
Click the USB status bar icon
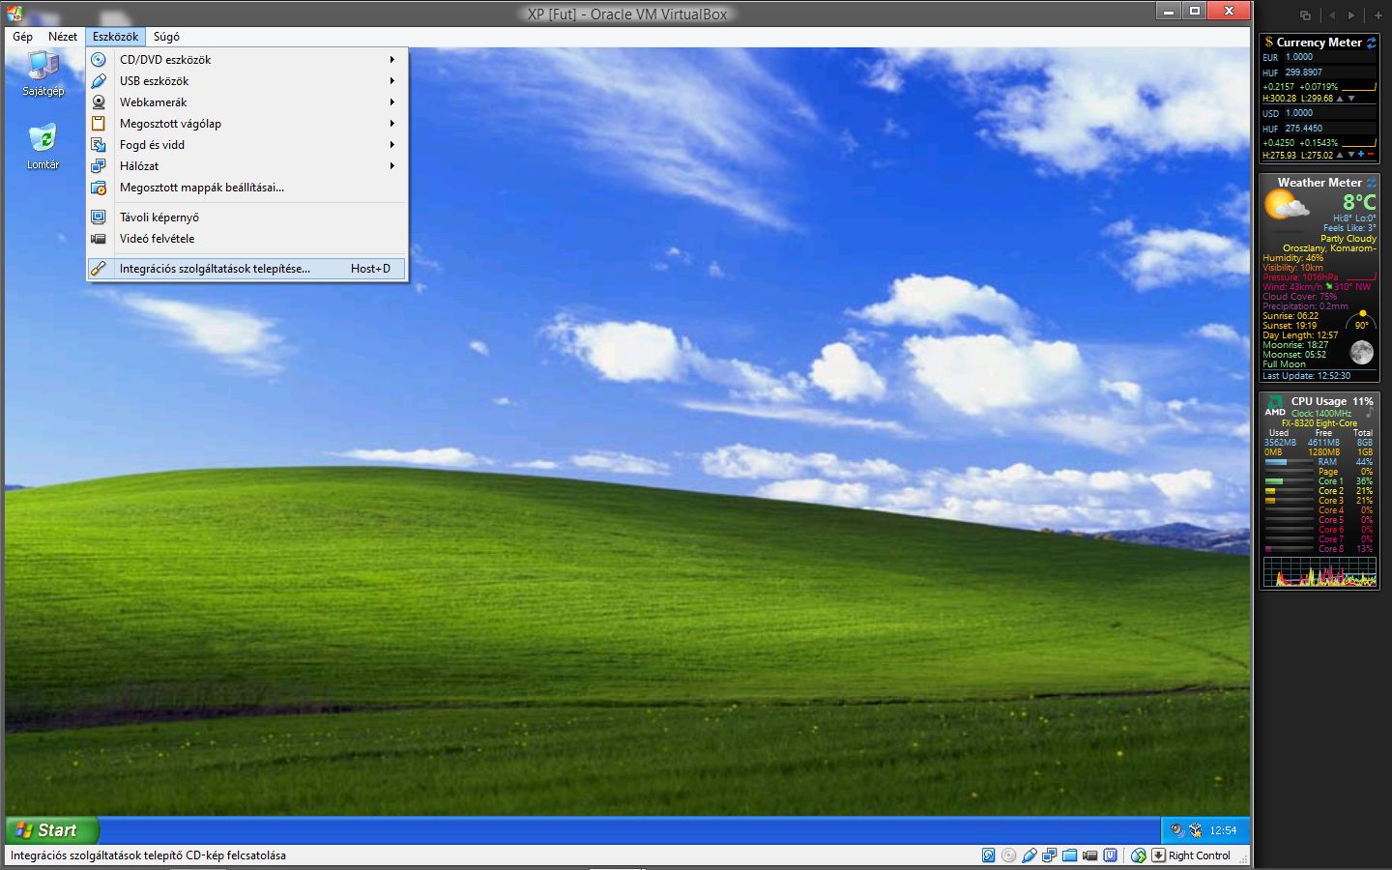(x=1029, y=855)
